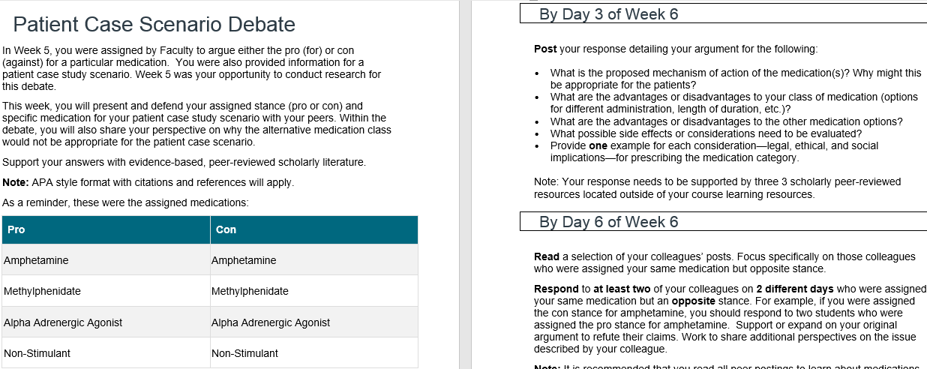Viewport: 927px width, 369px height.
Task: Click the "By Day 3 of Week 6" heading
Action: [608, 13]
